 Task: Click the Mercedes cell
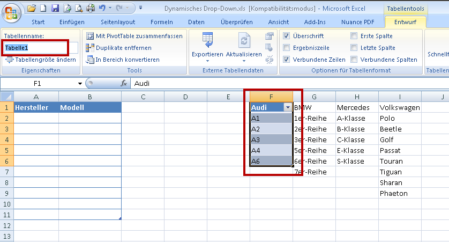point(357,107)
